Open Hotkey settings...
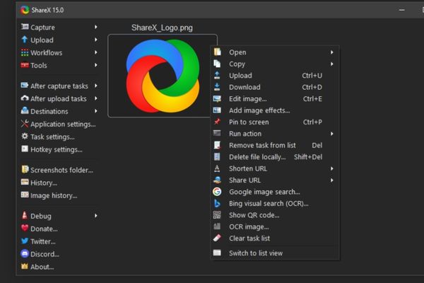This screenshot has height=283, width=424. click(x=56, y=150)
